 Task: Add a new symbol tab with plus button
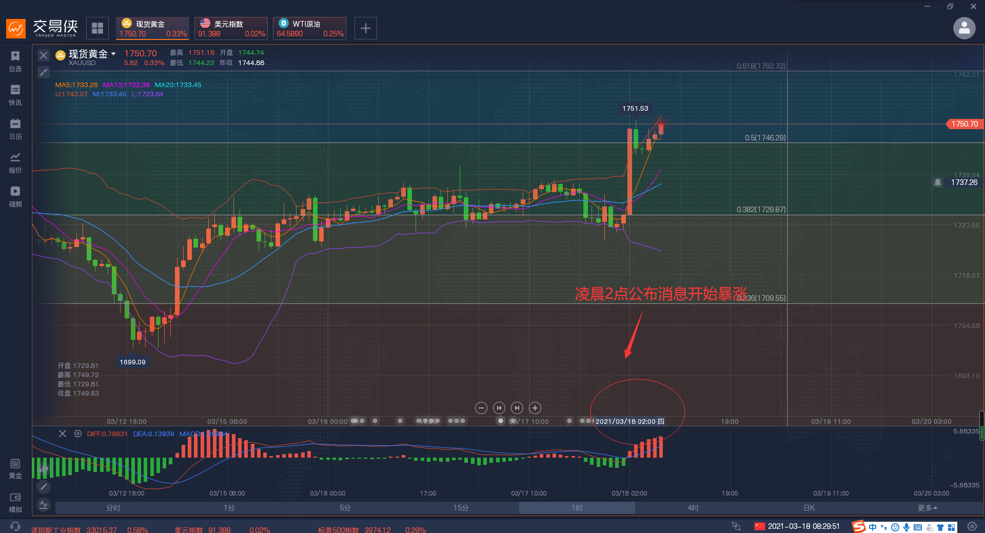pos(366,28)
